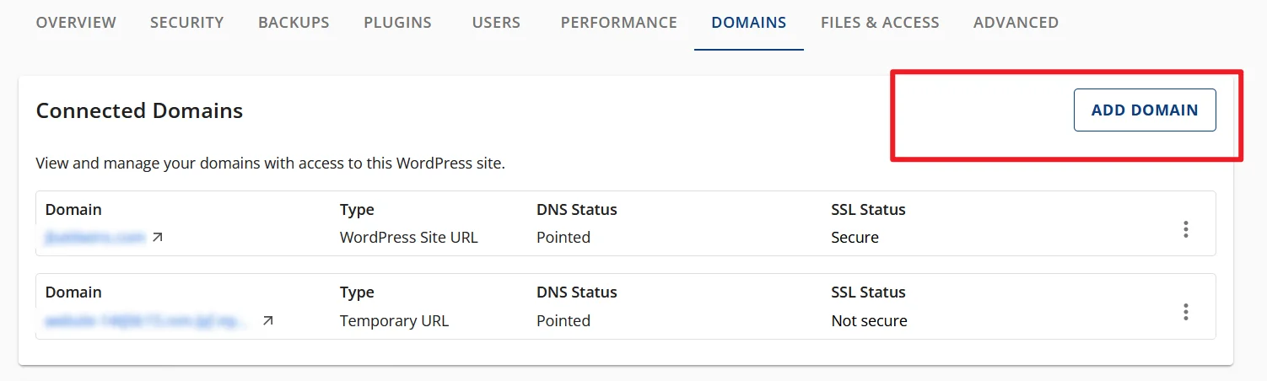Click the ADD DOMAIN button
The height and width of the screenshot is (381, 1267).
point(1144,110)
